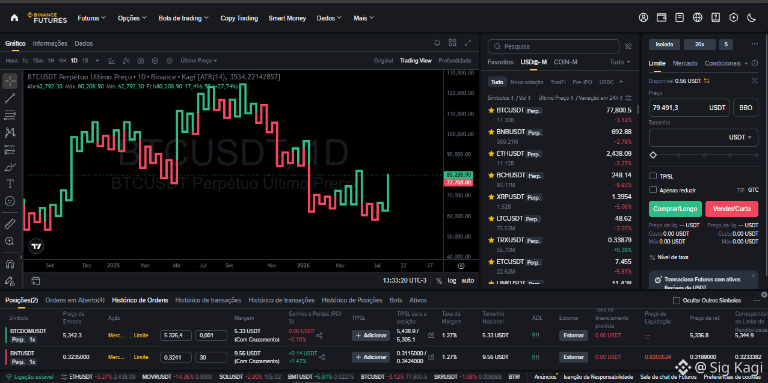Switch to the Informações tab
Image resolution: width=768 pixels, height=383 pixels.
(x=50, y=43)
